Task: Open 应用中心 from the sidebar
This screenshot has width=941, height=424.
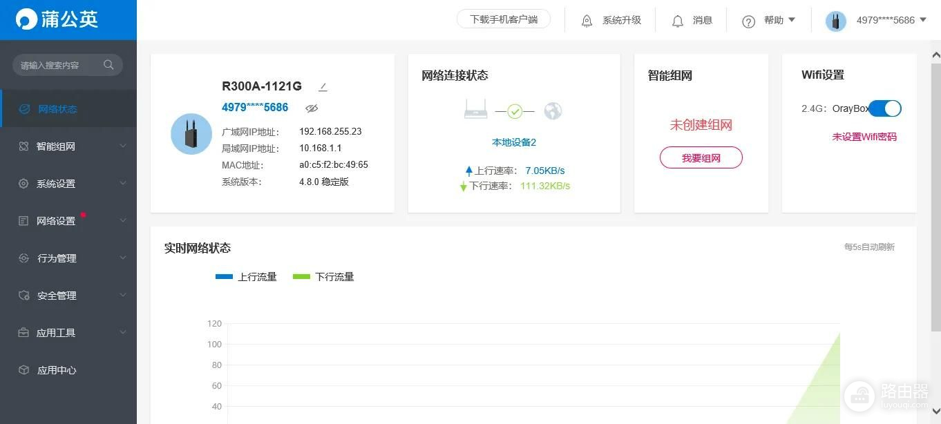Action: click(x=57, y=370)
